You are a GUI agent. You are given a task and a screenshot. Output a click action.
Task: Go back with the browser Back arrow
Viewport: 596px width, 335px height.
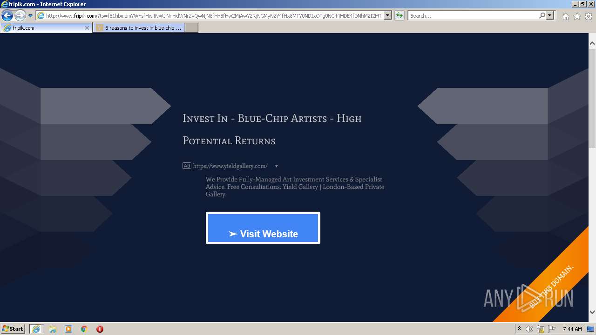[7, 16]
